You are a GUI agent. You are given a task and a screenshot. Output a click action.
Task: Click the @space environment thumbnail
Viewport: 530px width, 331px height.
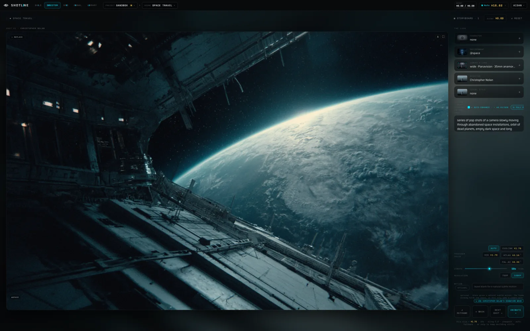462,52
